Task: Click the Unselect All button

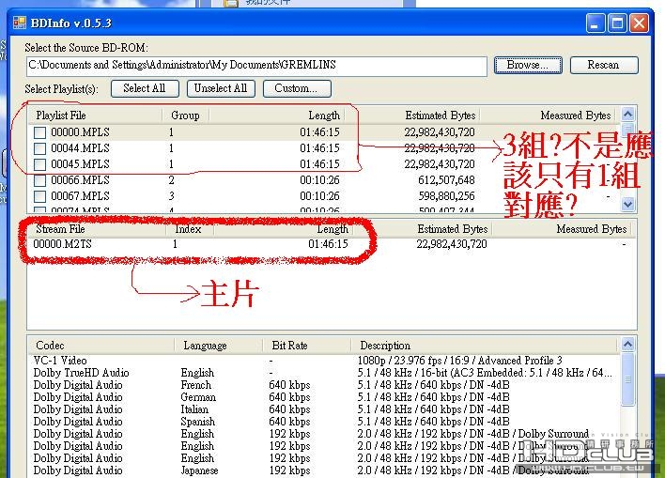Action: 221,88
